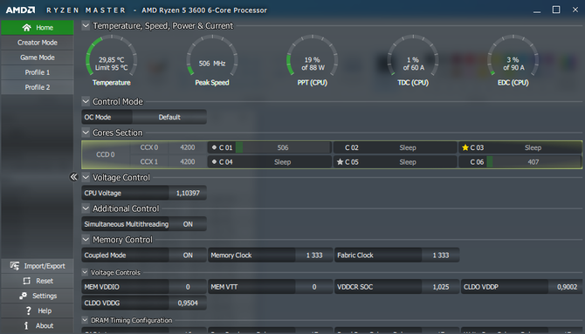This screenshot has width=585, height=334.
Task: Select core C 02 Sleep cell
Action: (x=396, y=147)
